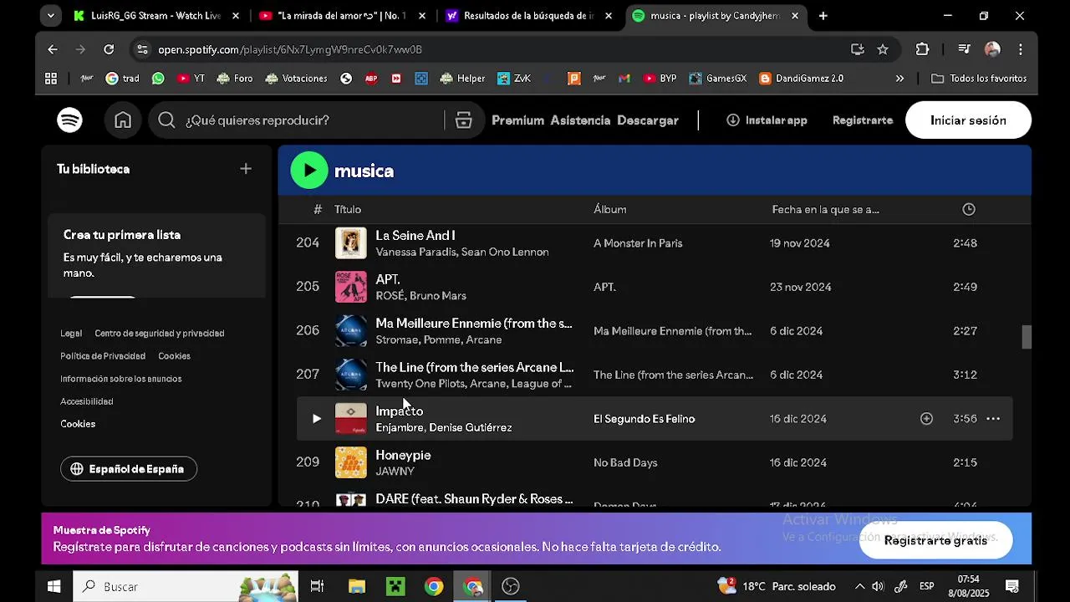Click the Iniciar sesión button
This screenshot has width=1070, height=602.
click(x=968, y=120)
